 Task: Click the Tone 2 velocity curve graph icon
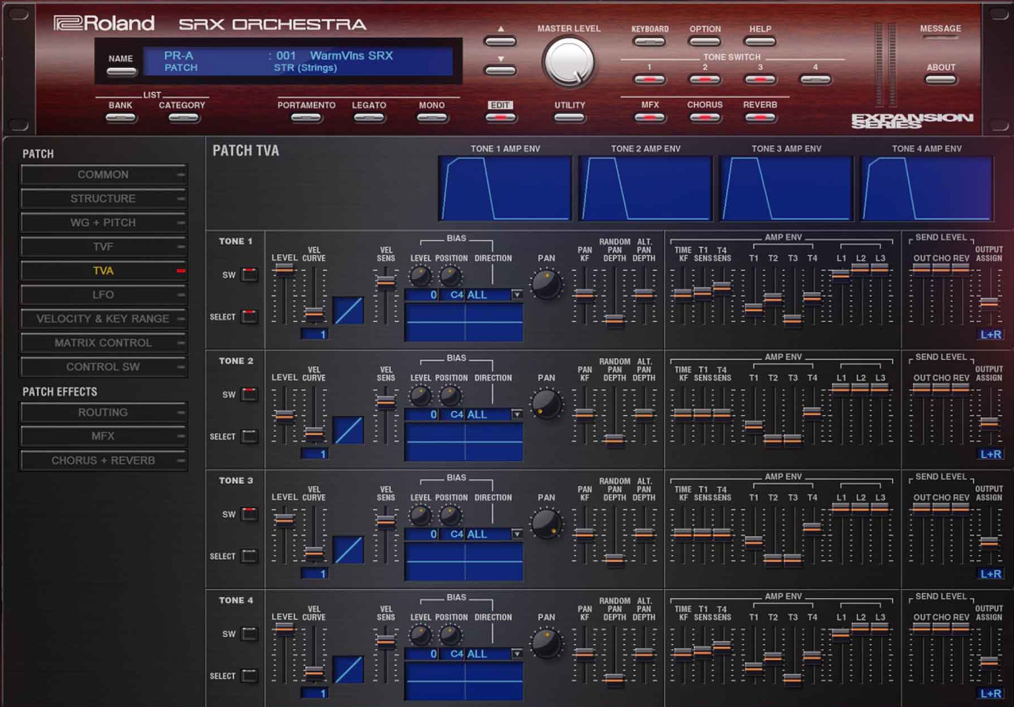click(348, 430)
